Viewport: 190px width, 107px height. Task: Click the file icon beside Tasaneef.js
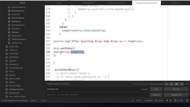(9, 29)
